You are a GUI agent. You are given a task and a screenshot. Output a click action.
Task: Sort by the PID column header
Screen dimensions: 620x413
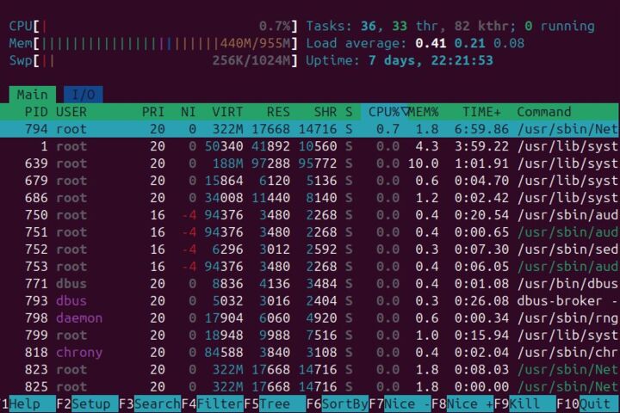(x=35, y=112)
